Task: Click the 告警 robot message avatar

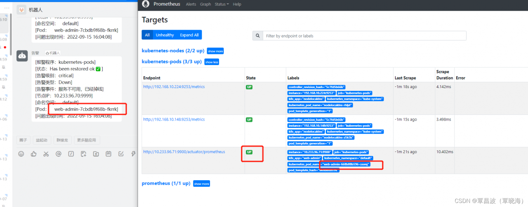Action: click(22, 56)
